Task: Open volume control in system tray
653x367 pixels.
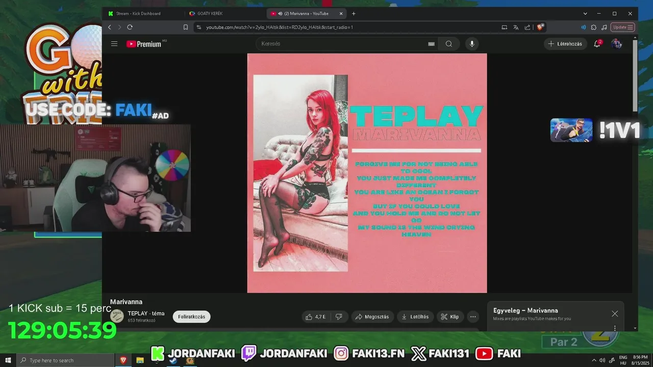Action: point(602,360)
